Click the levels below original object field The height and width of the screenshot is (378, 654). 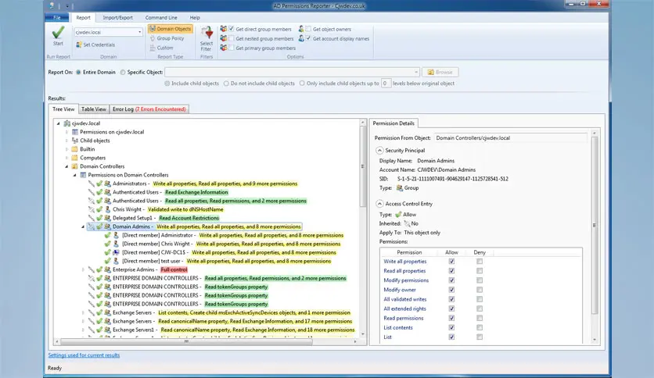tap(386, 84)
